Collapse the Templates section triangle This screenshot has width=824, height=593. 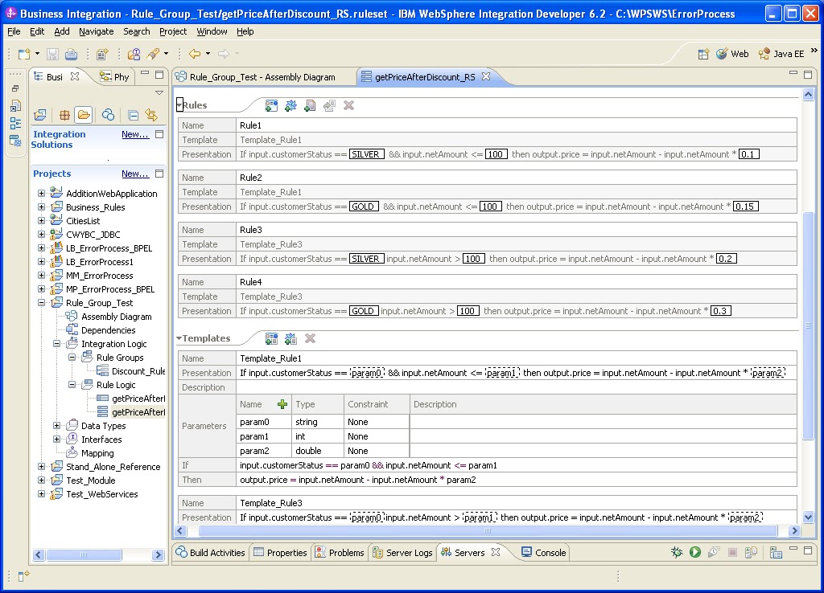coord(179,338)
